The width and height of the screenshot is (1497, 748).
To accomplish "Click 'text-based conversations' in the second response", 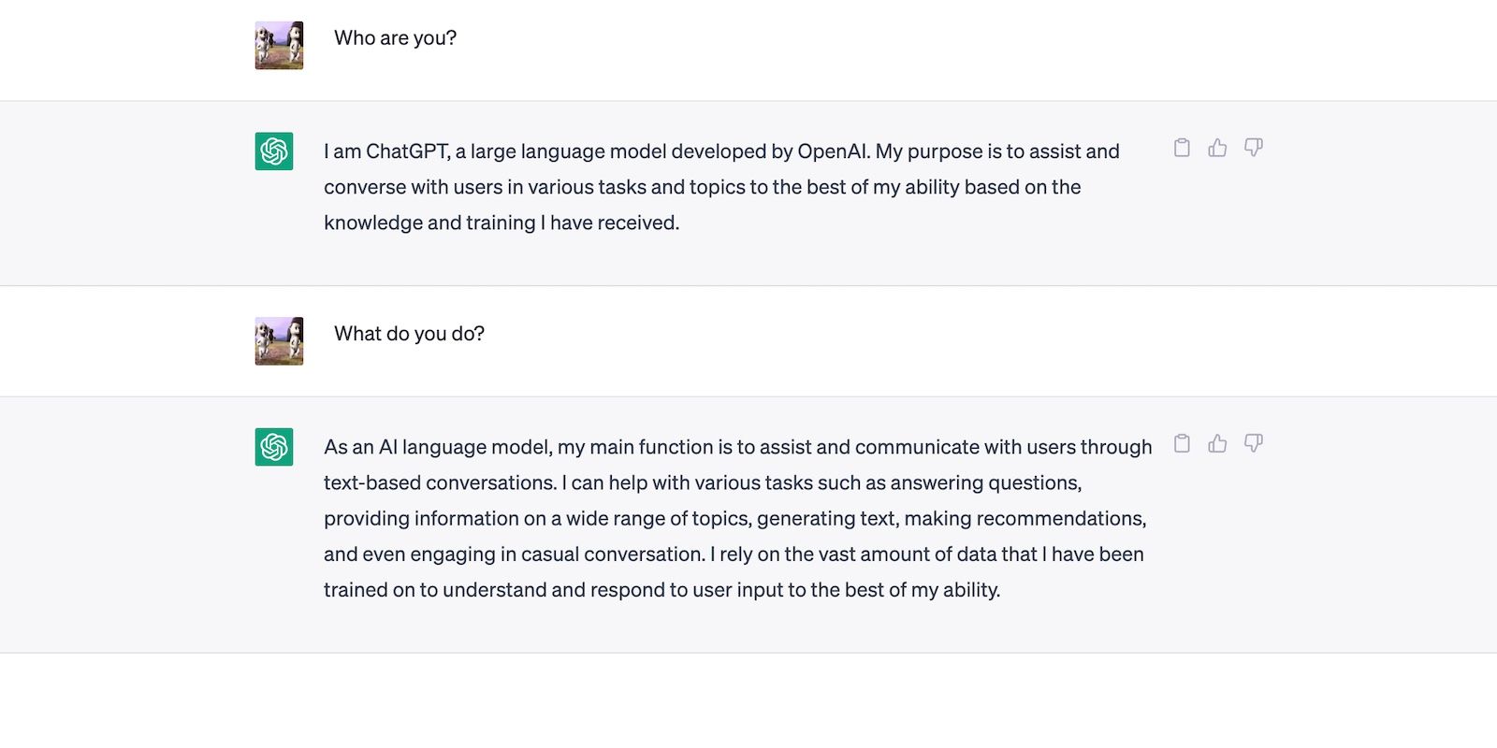I will coord(440,482).
